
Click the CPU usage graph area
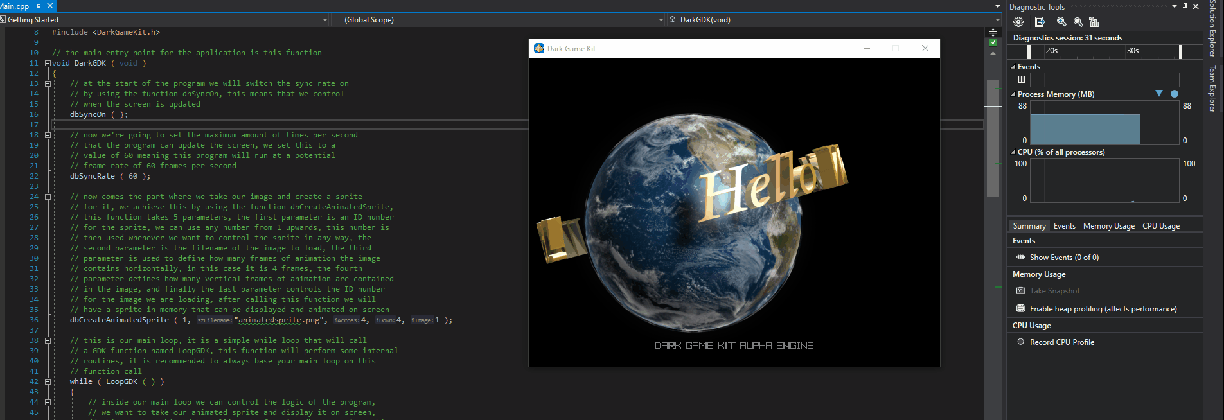[1104, 180]
